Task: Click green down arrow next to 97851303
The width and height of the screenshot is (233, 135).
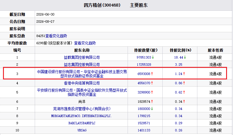Action: pos(153,57)
